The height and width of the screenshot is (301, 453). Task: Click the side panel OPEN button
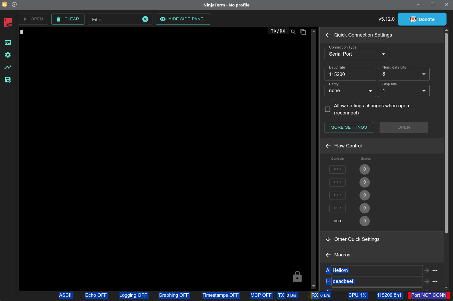click(x=404, y=127)
